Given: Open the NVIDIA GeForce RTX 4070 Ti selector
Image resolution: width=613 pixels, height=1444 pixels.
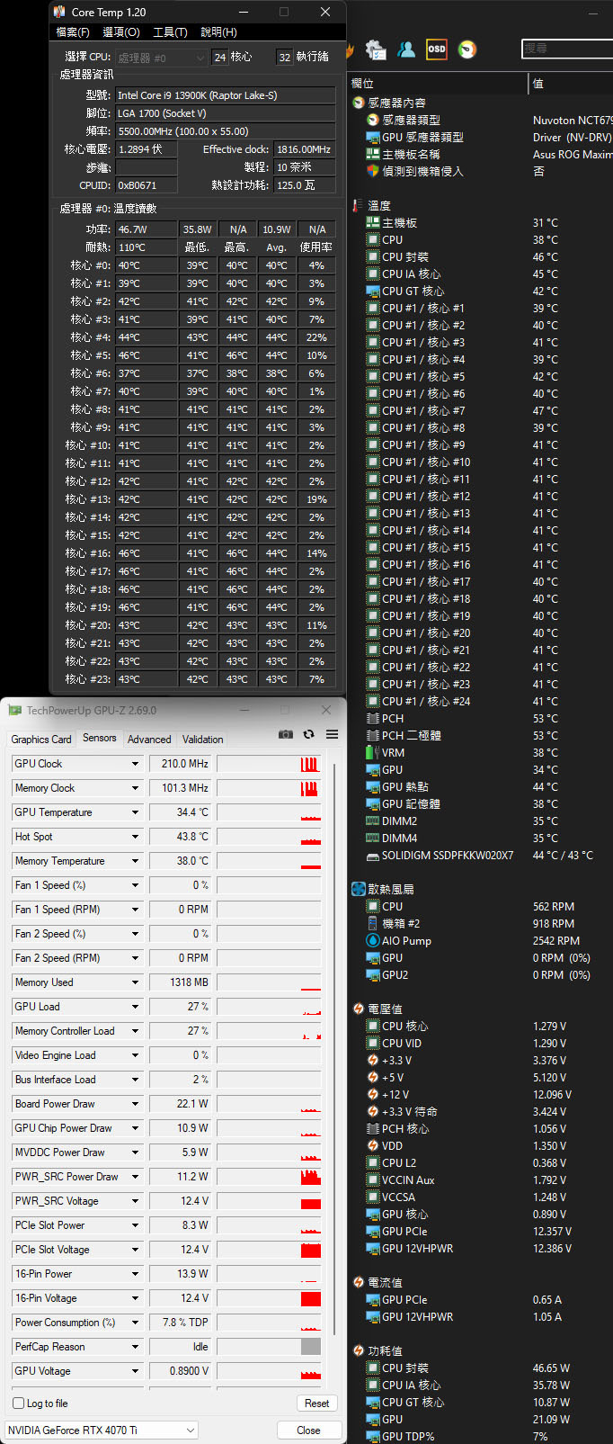Looking at the screenshot, I should (101, 1430).
